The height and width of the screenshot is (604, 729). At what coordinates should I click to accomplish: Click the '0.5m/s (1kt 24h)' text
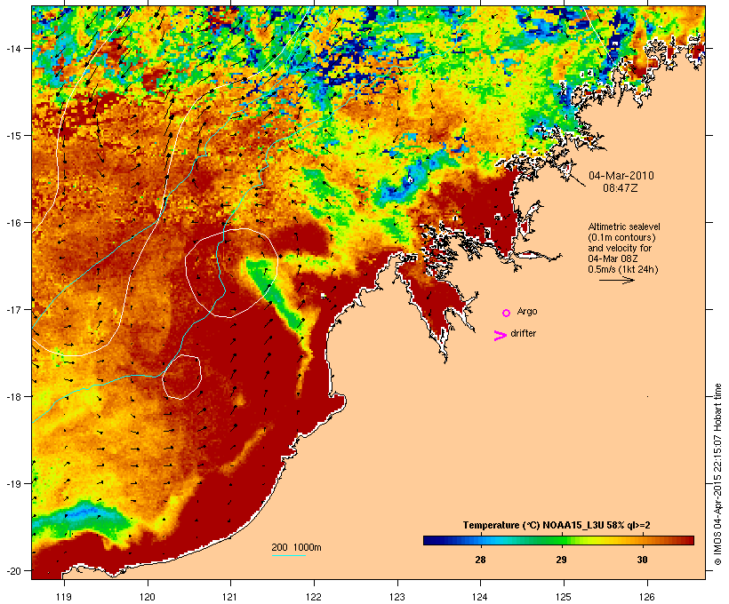click(623, 269)
